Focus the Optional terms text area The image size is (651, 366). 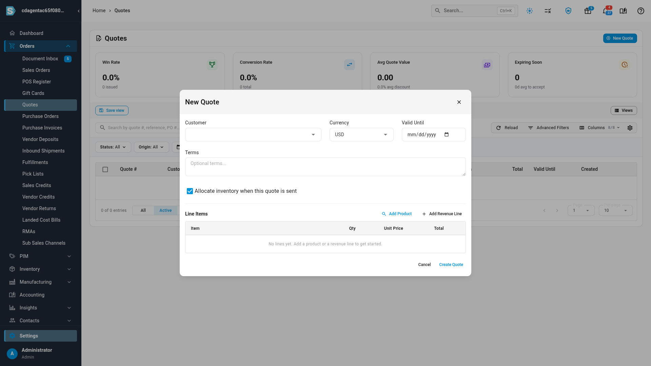click(x=325, y=167)
